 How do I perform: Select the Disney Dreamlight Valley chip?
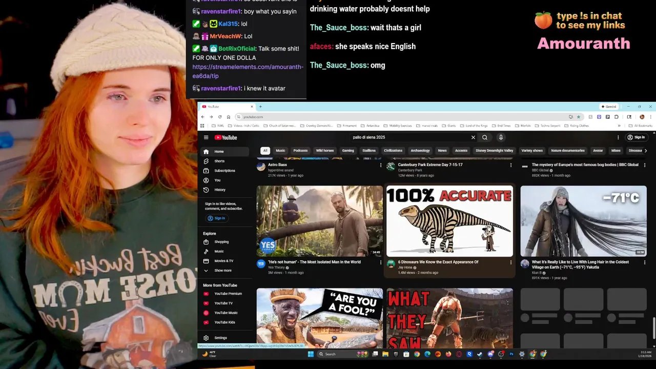click(495, 151)
